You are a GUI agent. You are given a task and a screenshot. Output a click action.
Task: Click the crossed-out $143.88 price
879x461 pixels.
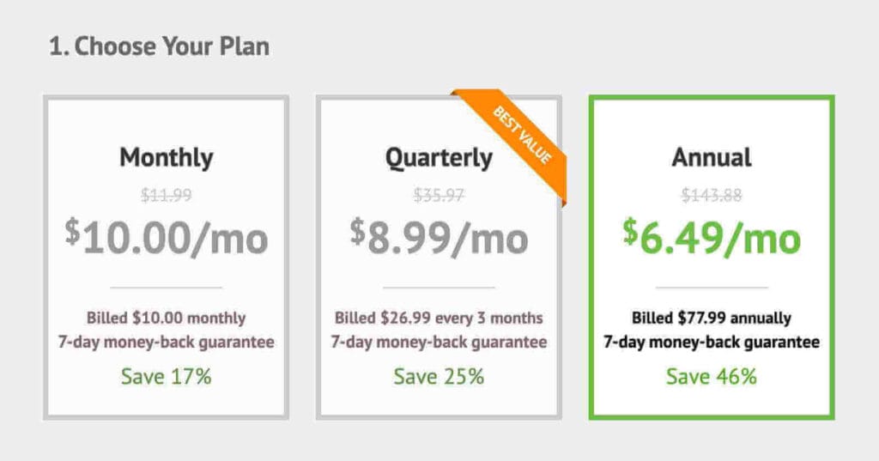(712, 195)
